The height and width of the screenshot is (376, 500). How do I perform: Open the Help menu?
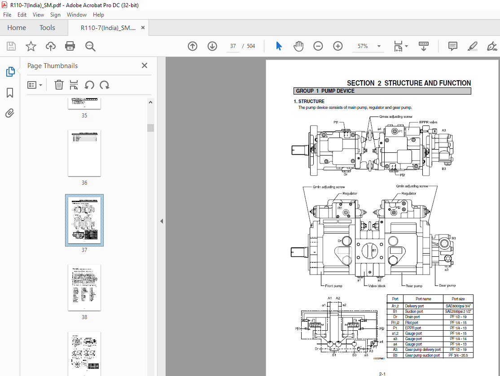[99, 15]
